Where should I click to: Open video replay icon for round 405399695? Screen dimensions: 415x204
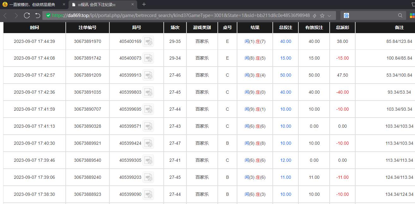pos(148,109)
